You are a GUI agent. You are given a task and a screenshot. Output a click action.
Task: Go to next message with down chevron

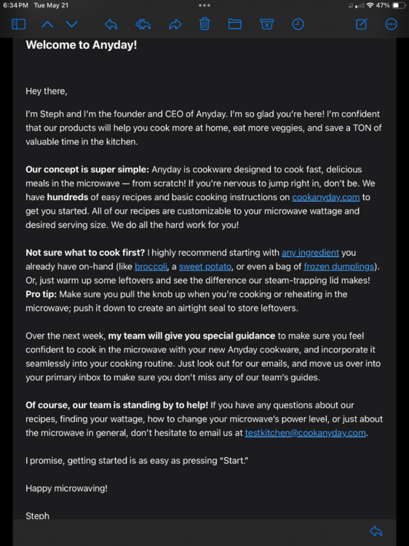point(72,24)
